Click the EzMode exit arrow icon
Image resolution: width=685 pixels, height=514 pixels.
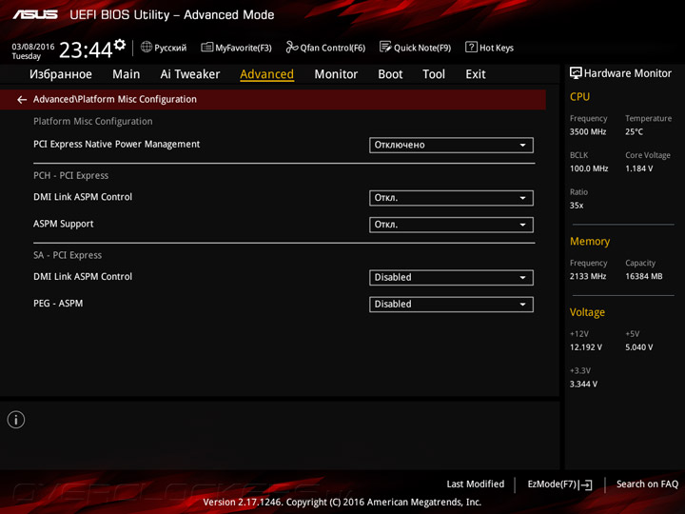point(587,484)
